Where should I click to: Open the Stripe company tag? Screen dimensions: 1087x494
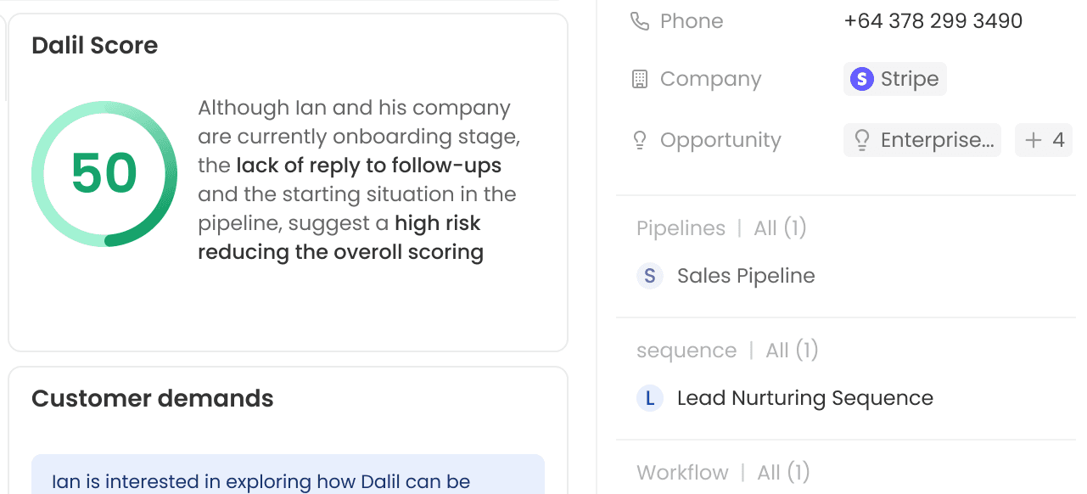[x=894, y=78]
